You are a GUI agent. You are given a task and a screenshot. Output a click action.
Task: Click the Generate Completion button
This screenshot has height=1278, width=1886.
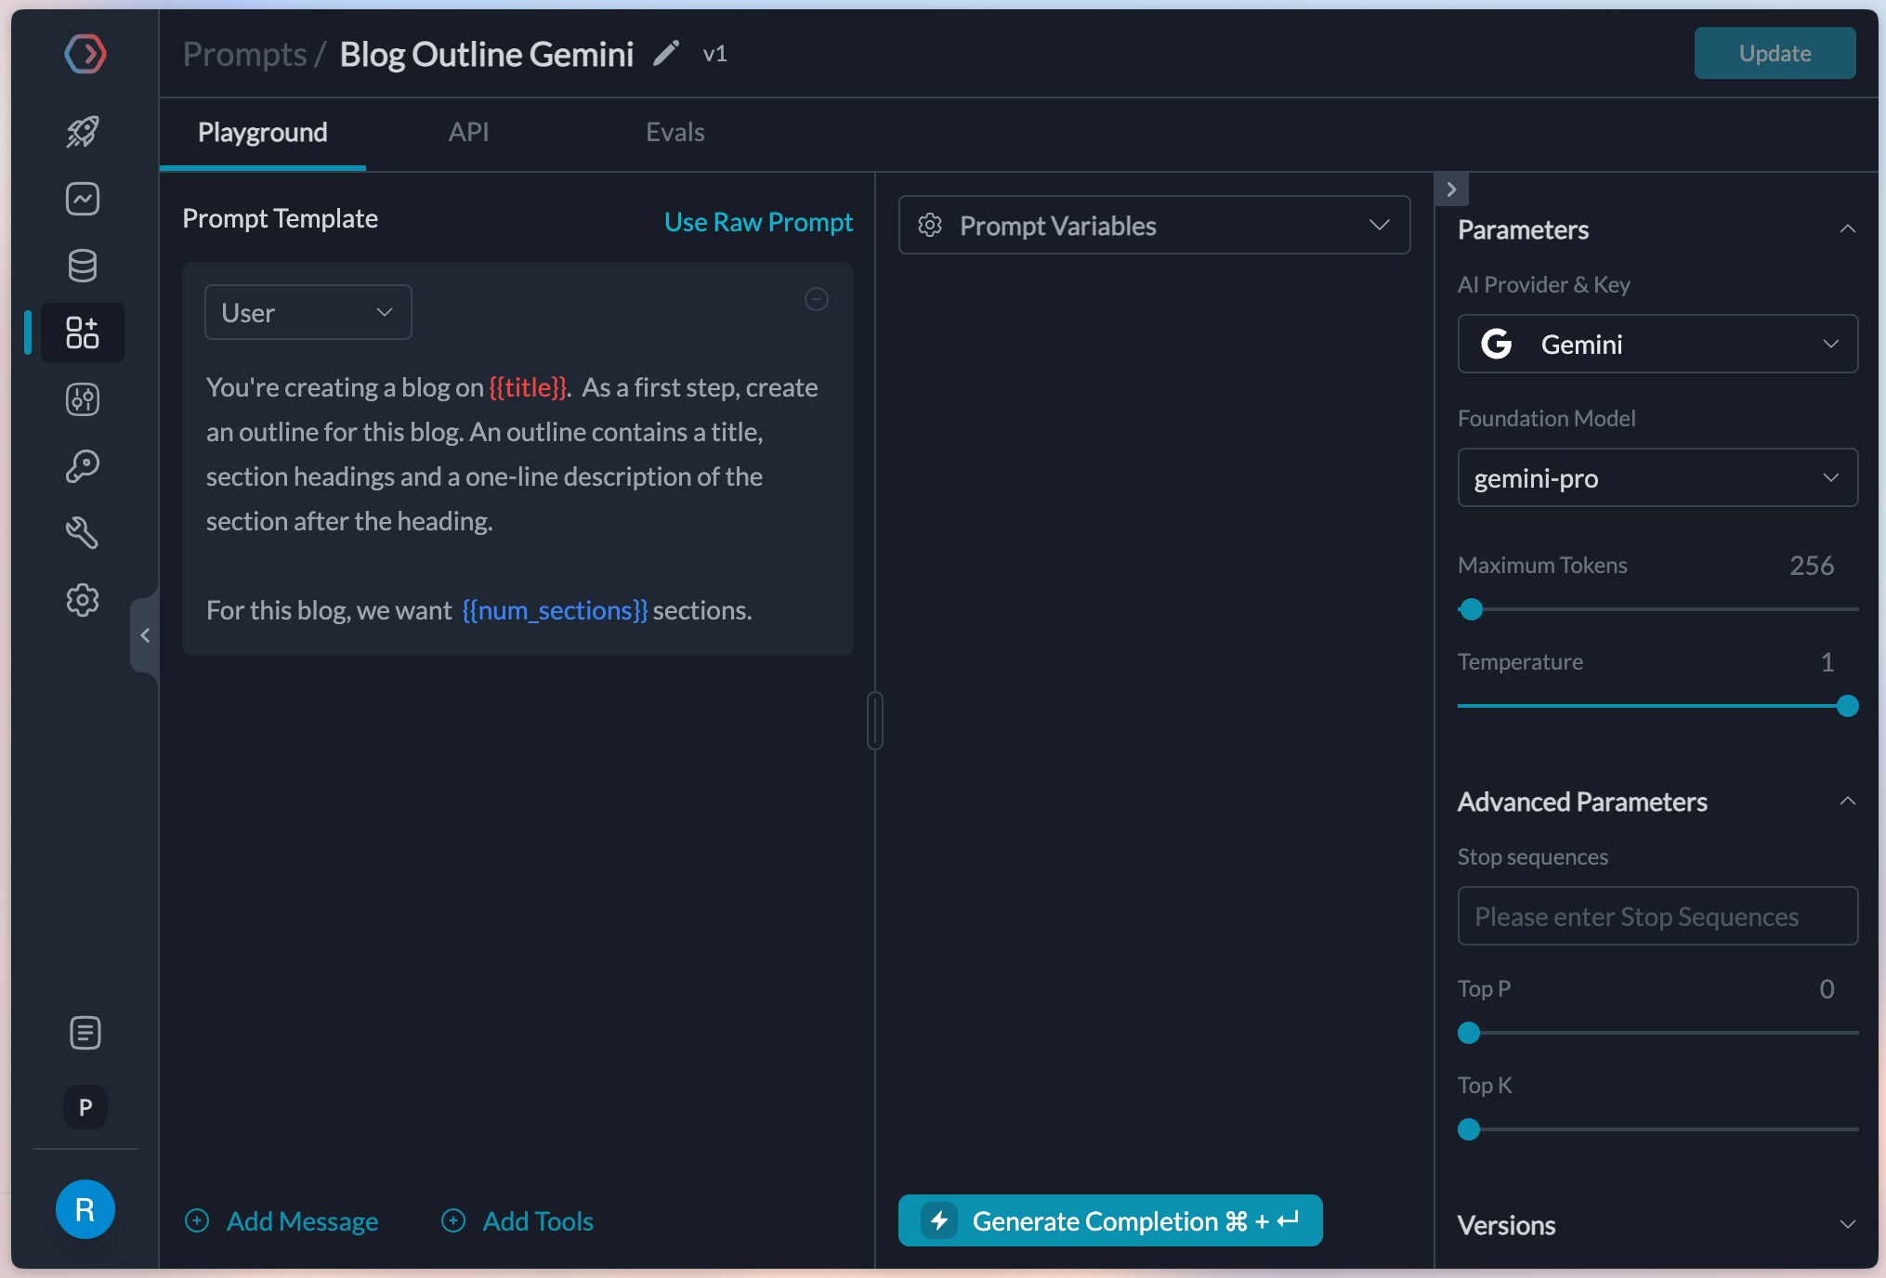click(x=1110, y=1220)
